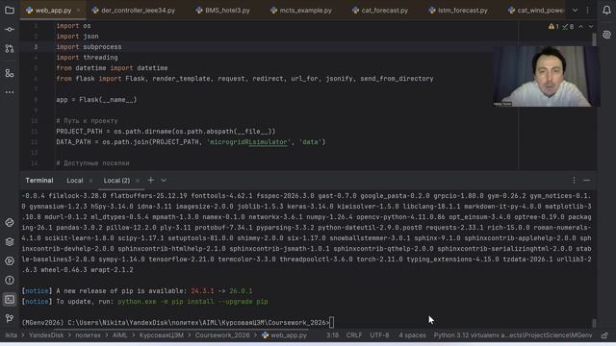Click КурсоваяЦЗМ in breadcrumb path
Viewport: 616px width, 346px height.
[x=161, y=335]
